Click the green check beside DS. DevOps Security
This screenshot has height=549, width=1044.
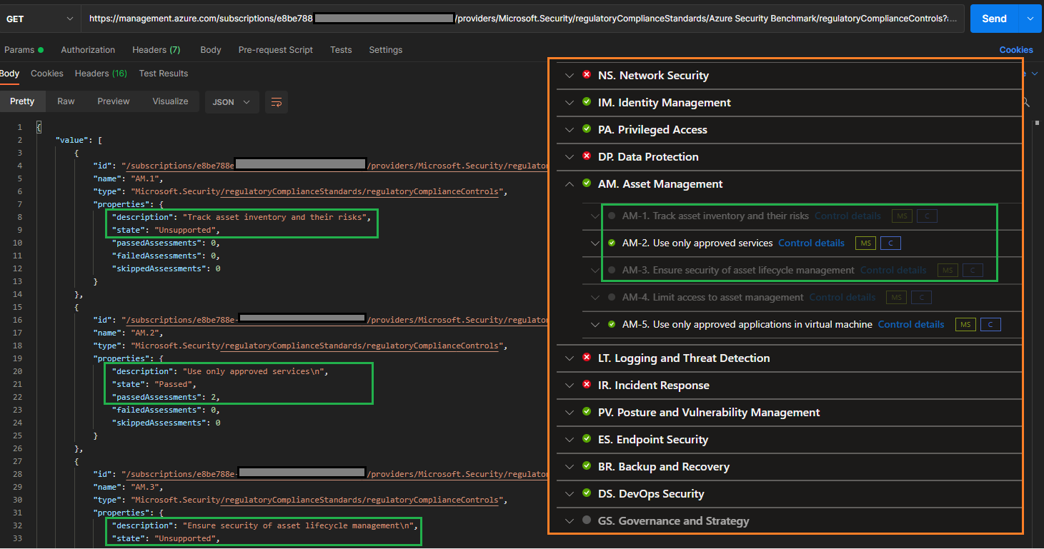(586, 493)
